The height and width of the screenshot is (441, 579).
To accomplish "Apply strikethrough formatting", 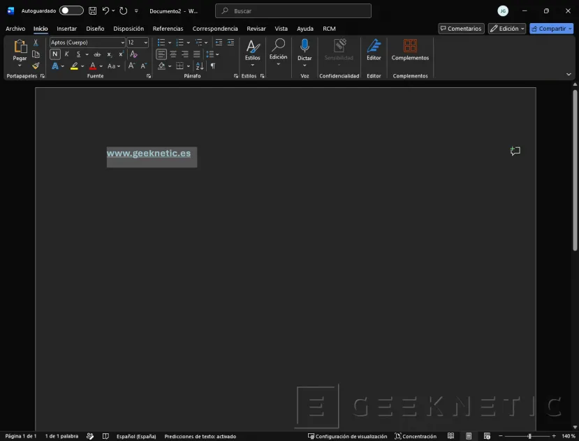I will (x=97, y=54).
